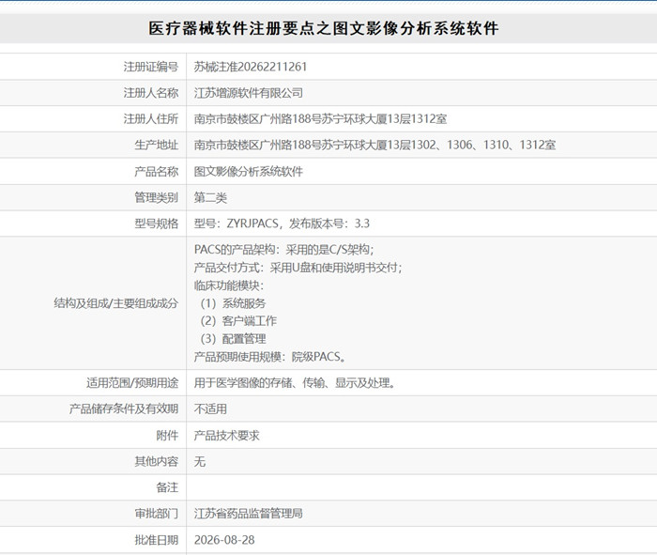
Task: Click the model value 型号：ZYRJPACS，发布版本号：3.3
Action: coord(282,224)
